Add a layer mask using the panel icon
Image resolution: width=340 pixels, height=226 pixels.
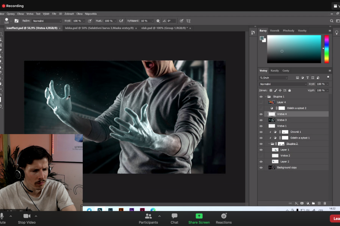tap(302, 203)
